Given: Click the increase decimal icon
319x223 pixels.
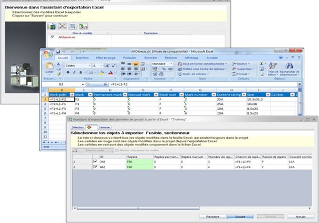Looking at the screenshot, I should pos(155,74).
